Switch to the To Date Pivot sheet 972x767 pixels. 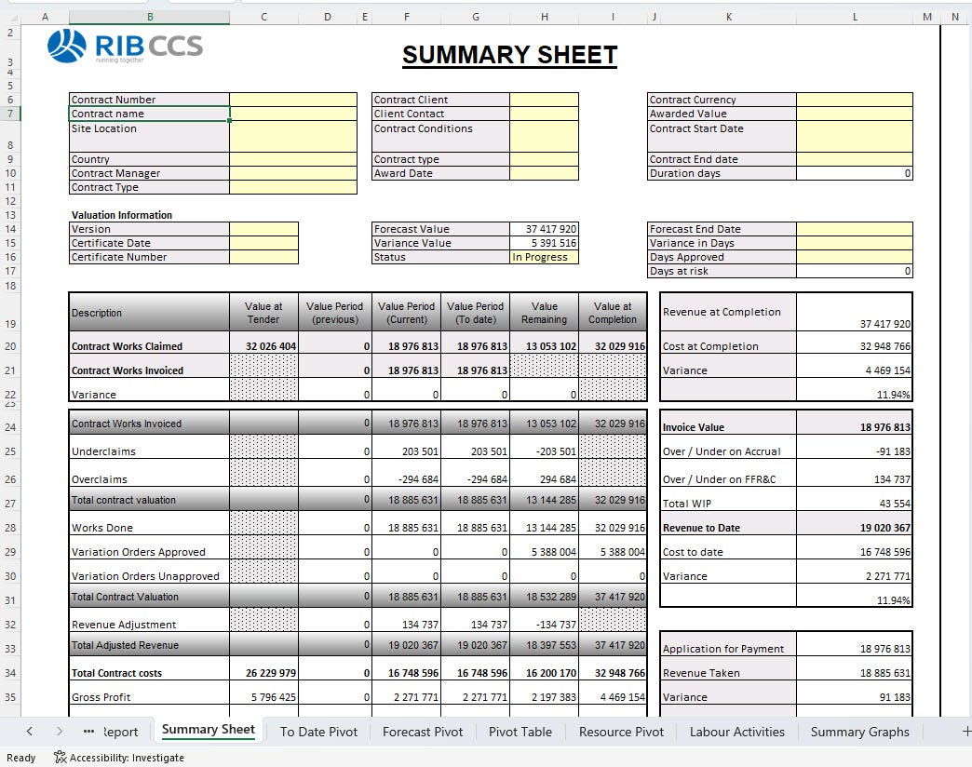tap(318, 732)
